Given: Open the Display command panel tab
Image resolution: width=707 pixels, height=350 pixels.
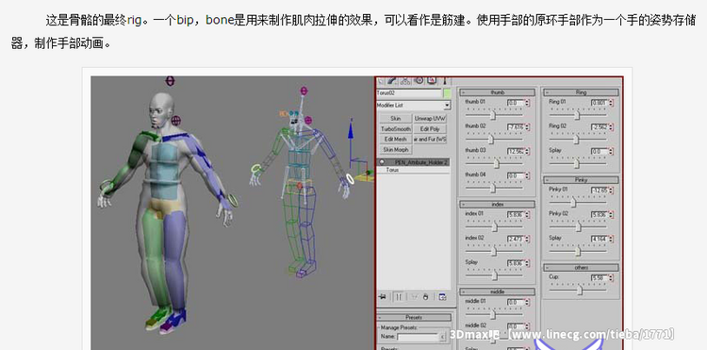Looking at the screenshot, I should coord(432,80).
